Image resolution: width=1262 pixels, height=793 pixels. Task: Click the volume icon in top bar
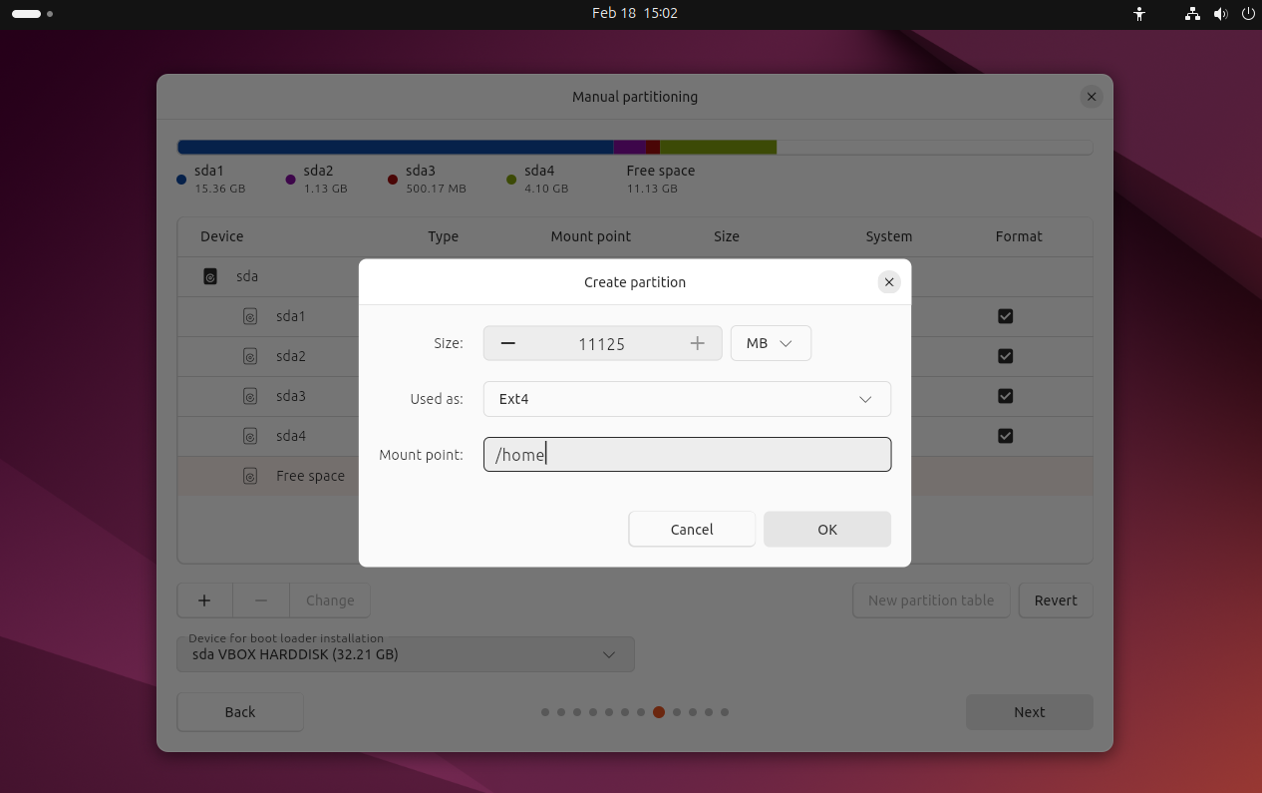[1220, 14]
